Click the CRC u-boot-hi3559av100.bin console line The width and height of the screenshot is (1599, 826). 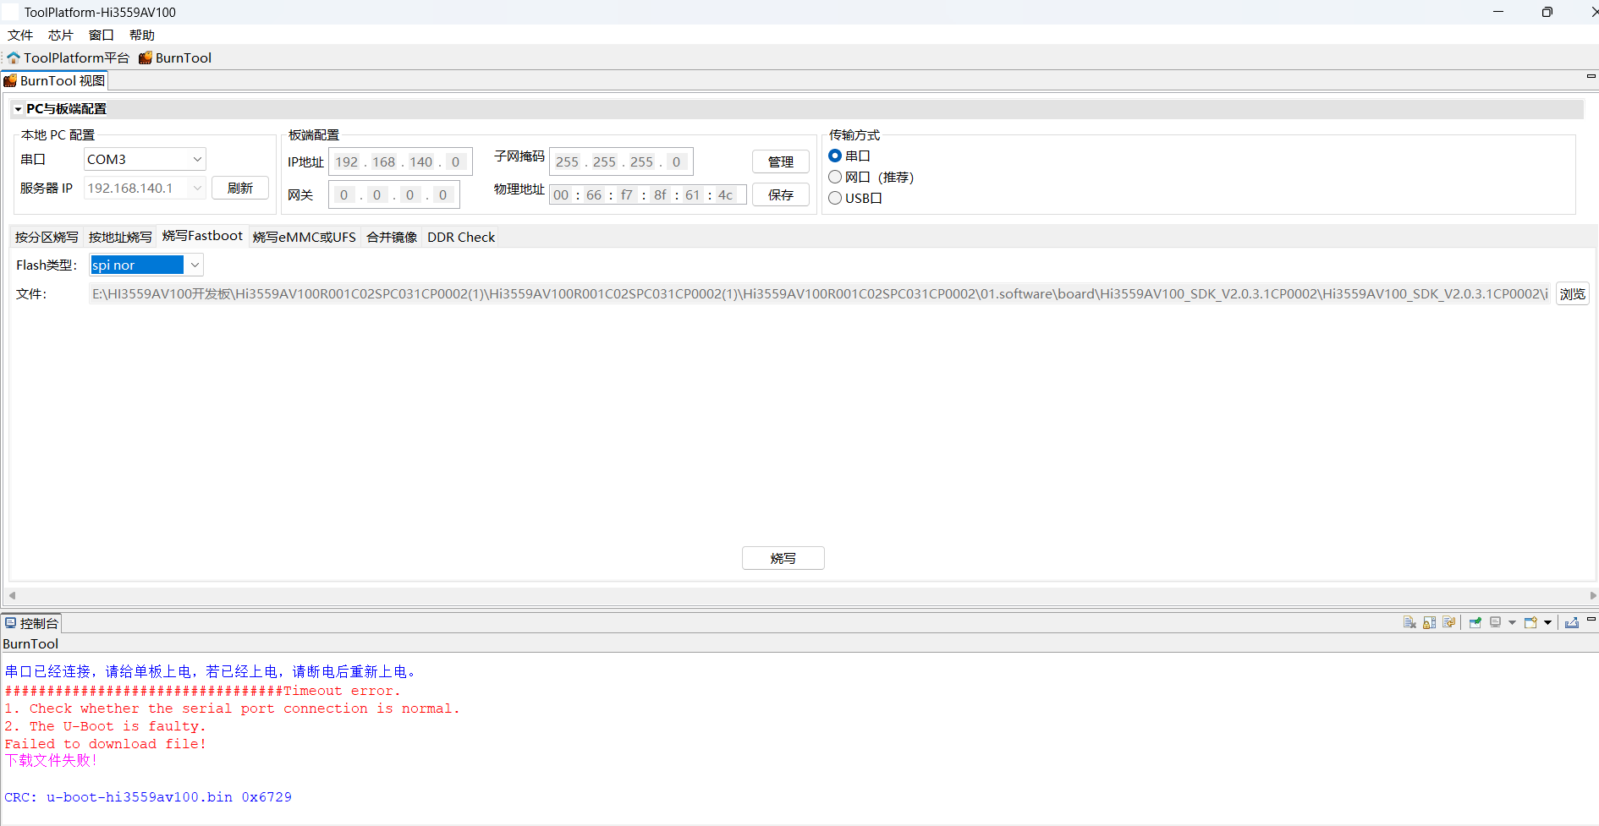(148, 797)
